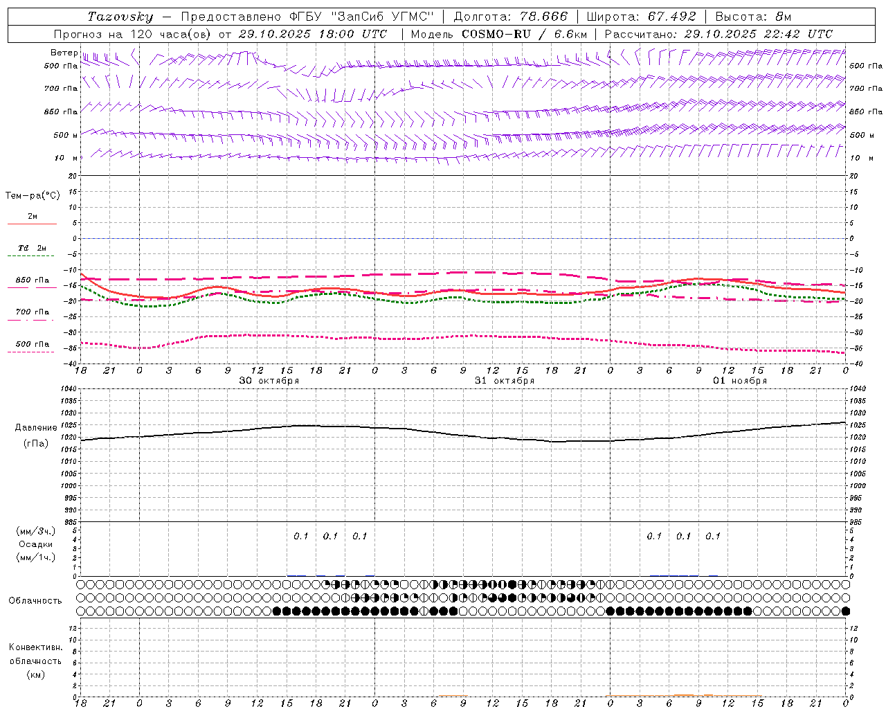Click the dotted magenta 500 гПа temperature curve
The image size is (886, 709).
tap(464, 336)
